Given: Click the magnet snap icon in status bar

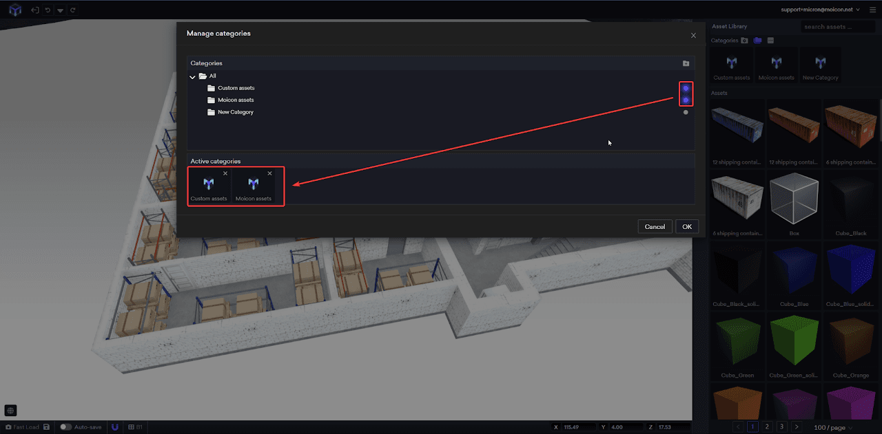Looking at the screenshot, I should (114, 427).
